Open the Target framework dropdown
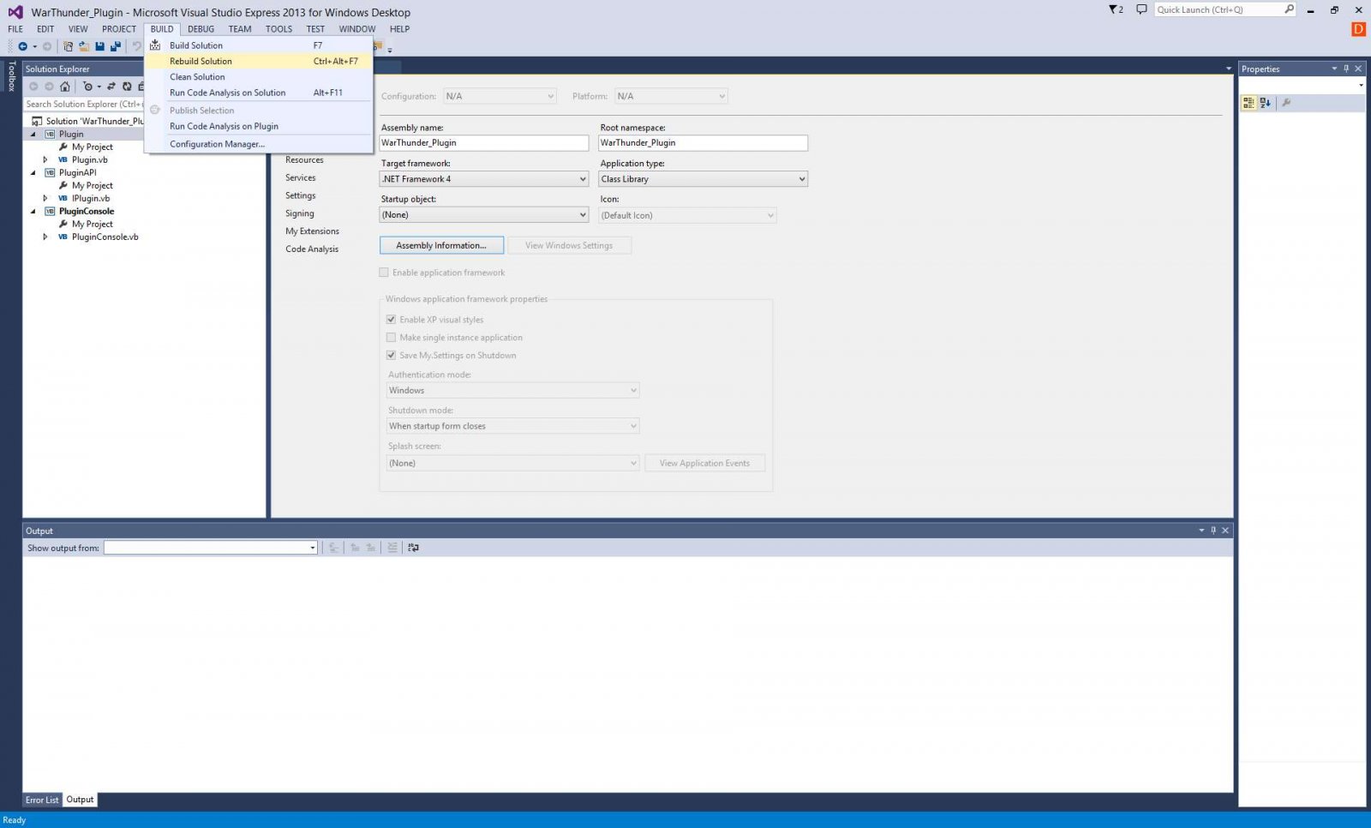The width and height of the screenshot is (1371, 828). (484, 179)
